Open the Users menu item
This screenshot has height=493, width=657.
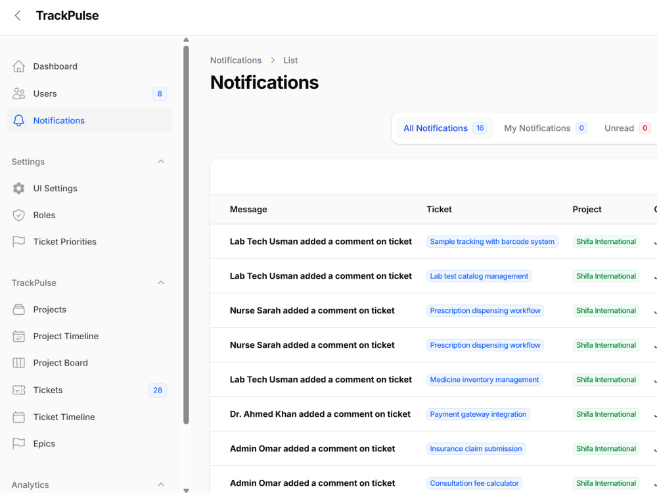pyautogui.click(x=89, y=93)
